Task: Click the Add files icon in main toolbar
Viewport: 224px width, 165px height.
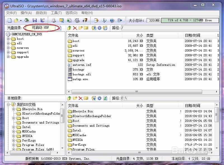Action: (96, 20)
